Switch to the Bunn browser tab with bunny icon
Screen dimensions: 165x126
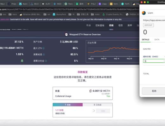tap(23, 4)
